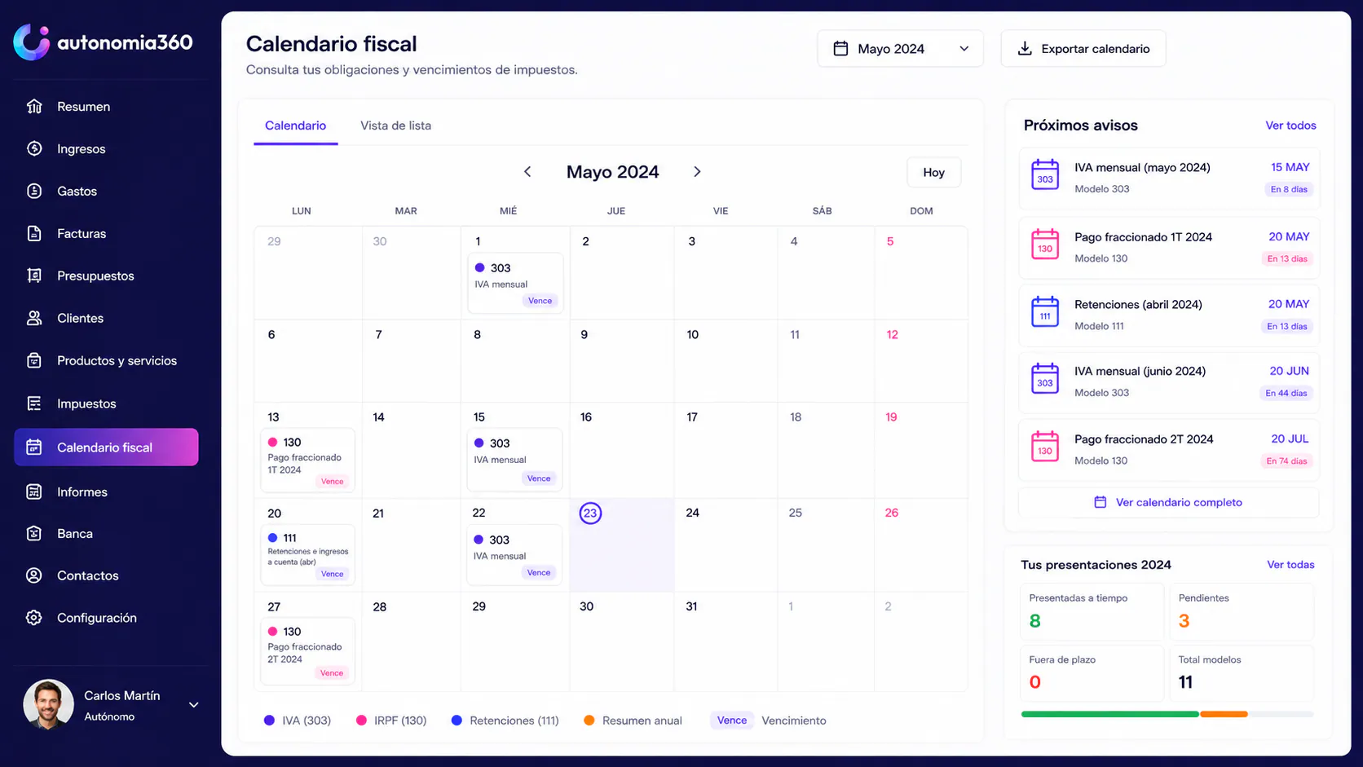This screenshot has width=1363, height=767.
Task: Select today's date 23 in calendar
Action: [590, 513]
